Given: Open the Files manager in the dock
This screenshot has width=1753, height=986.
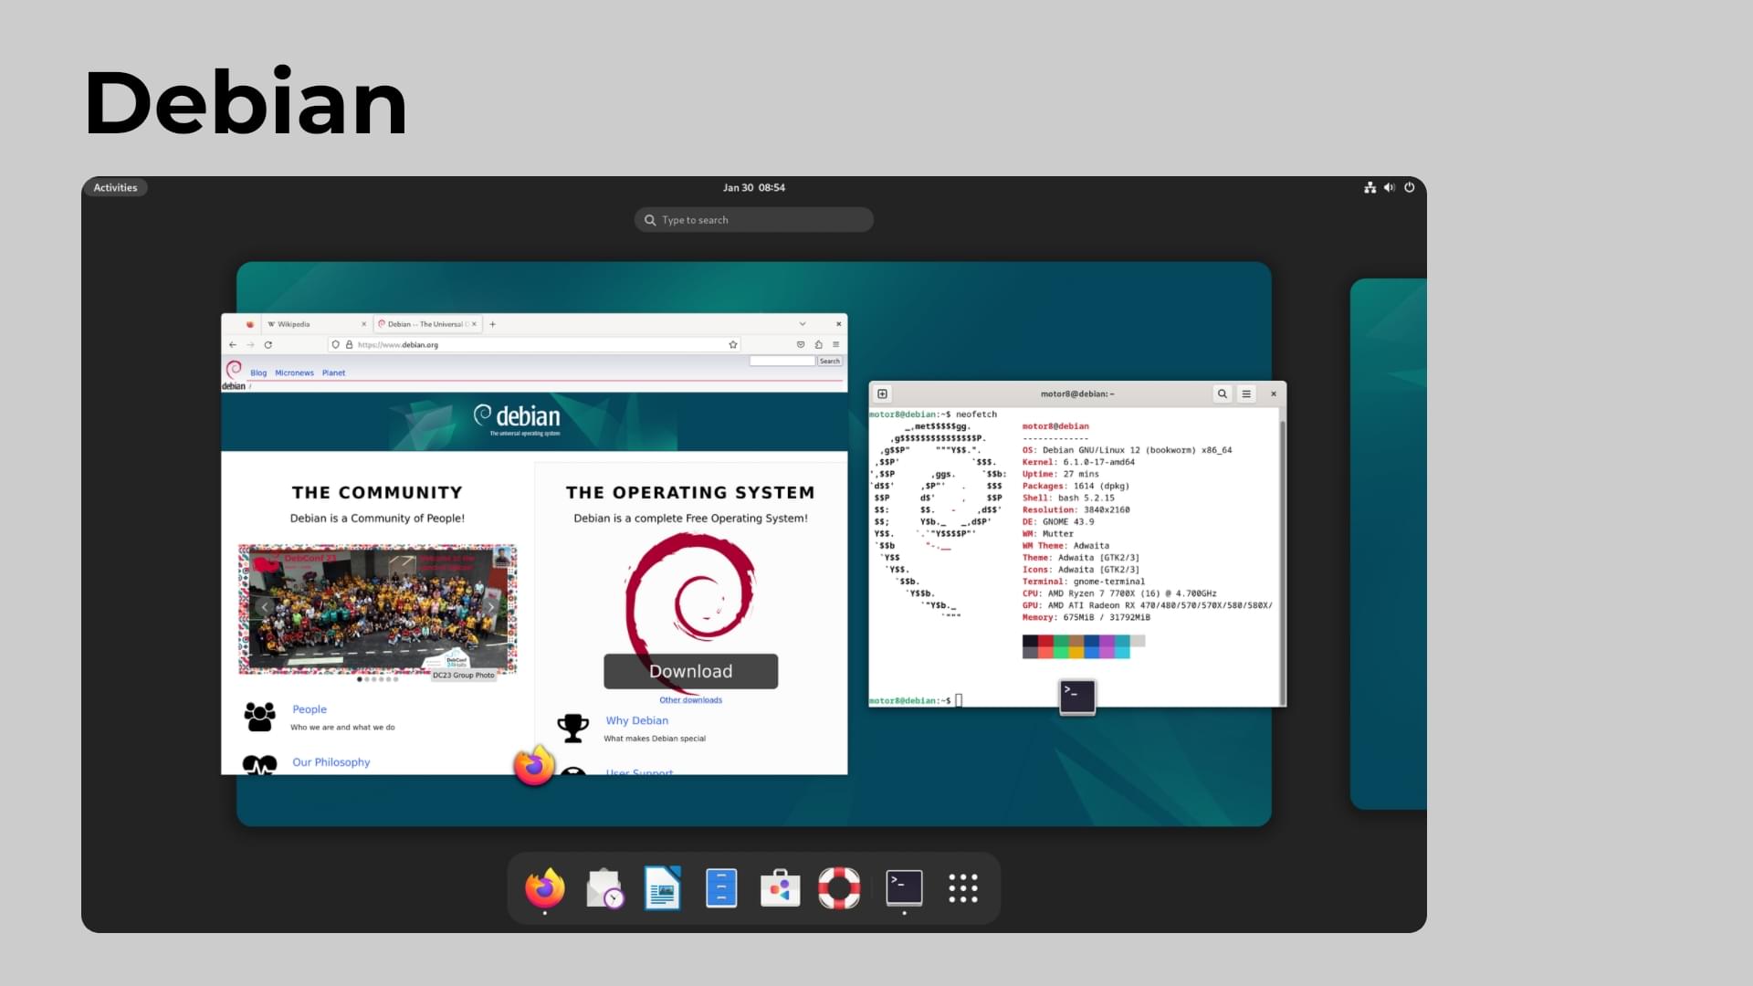Looking at the screenshot, I should point(721,887).
